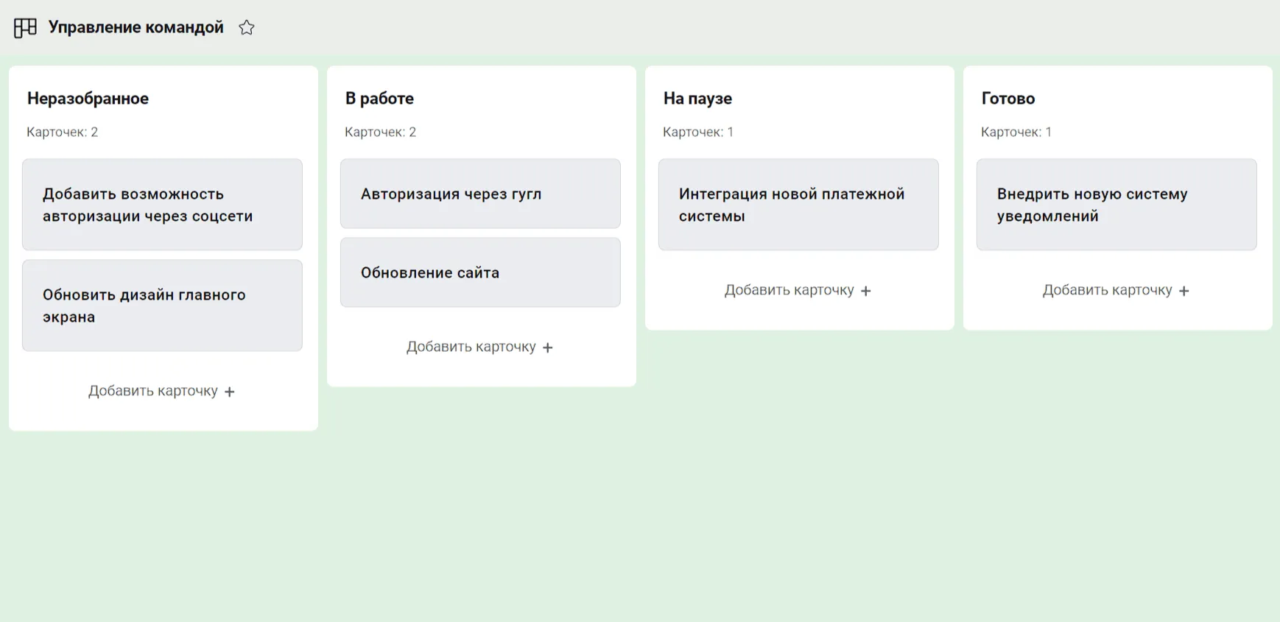The width and height of the screenshot is (1280, 622).
Task: Click the card count under На паузе
Action: tap(698, 132)
